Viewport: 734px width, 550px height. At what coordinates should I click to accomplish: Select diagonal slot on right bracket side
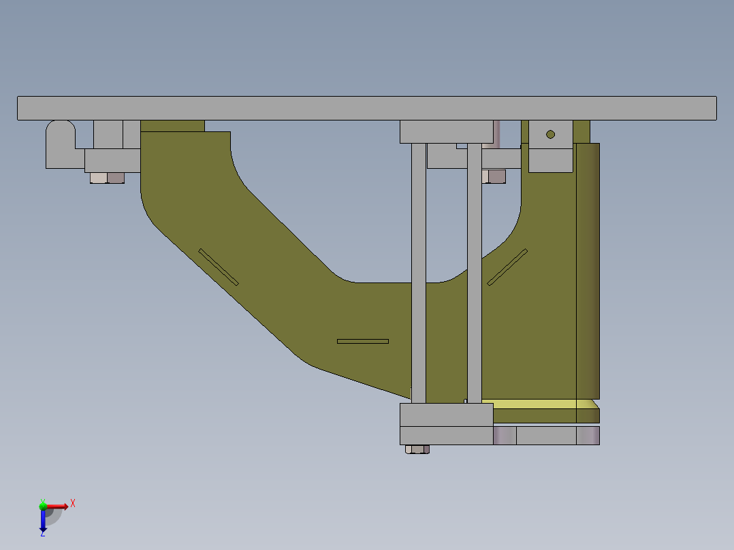[x=507, y=267]
